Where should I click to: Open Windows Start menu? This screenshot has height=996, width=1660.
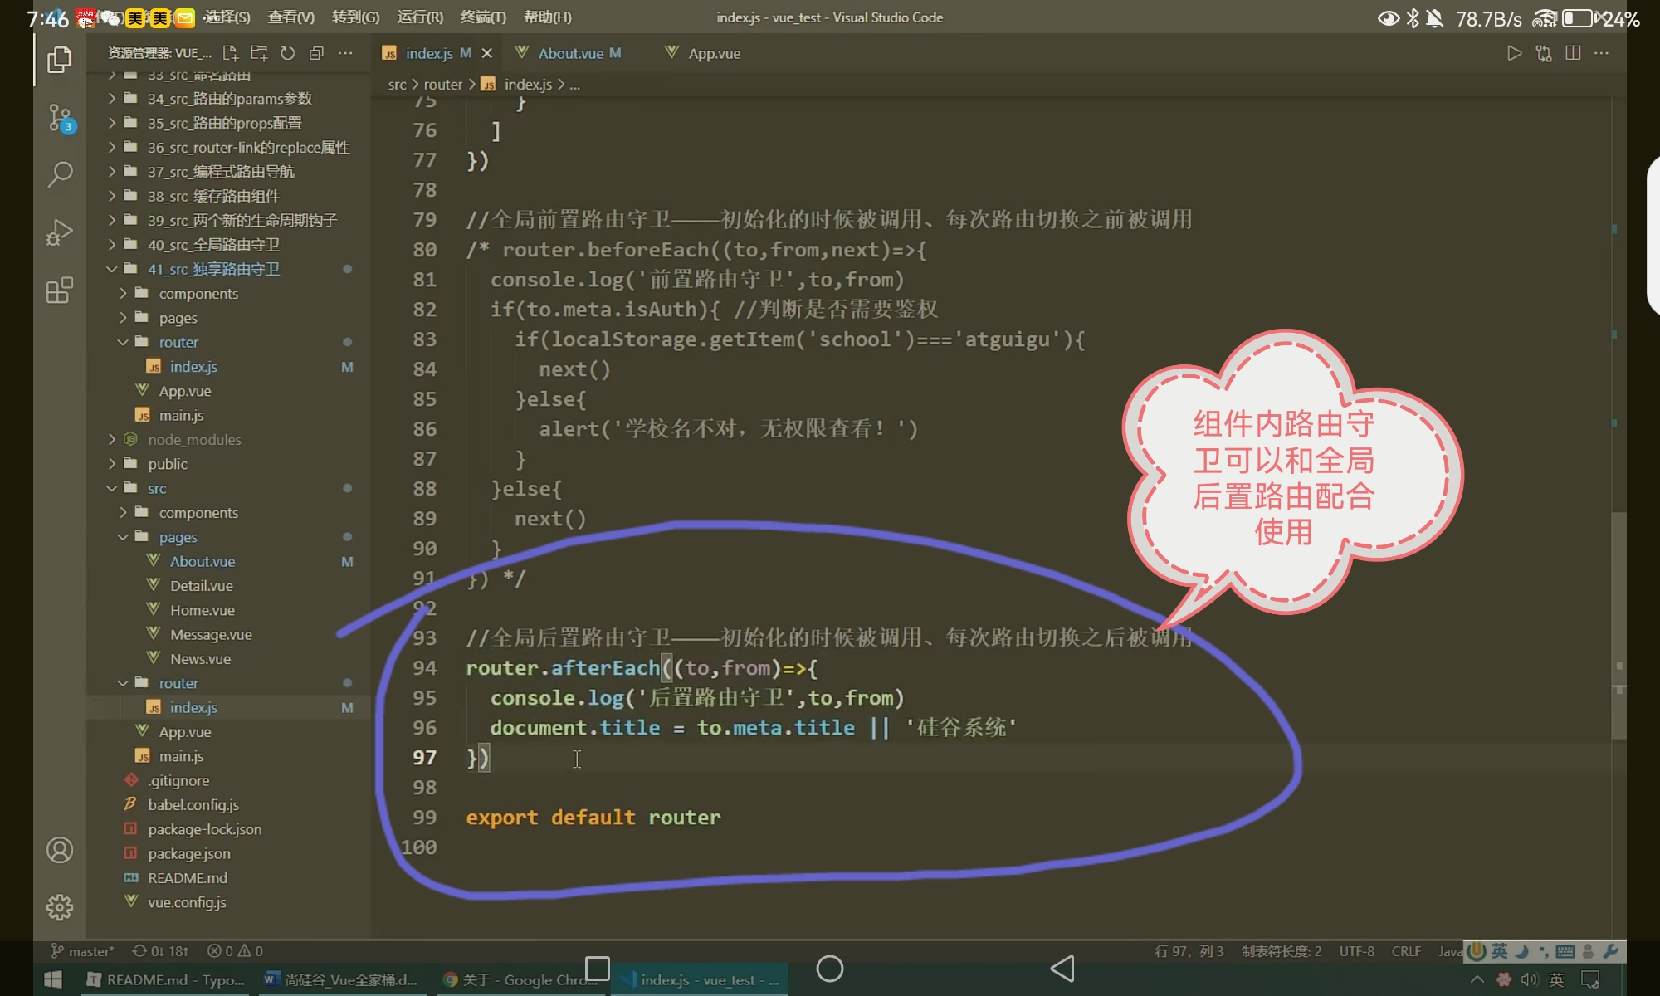52,979
